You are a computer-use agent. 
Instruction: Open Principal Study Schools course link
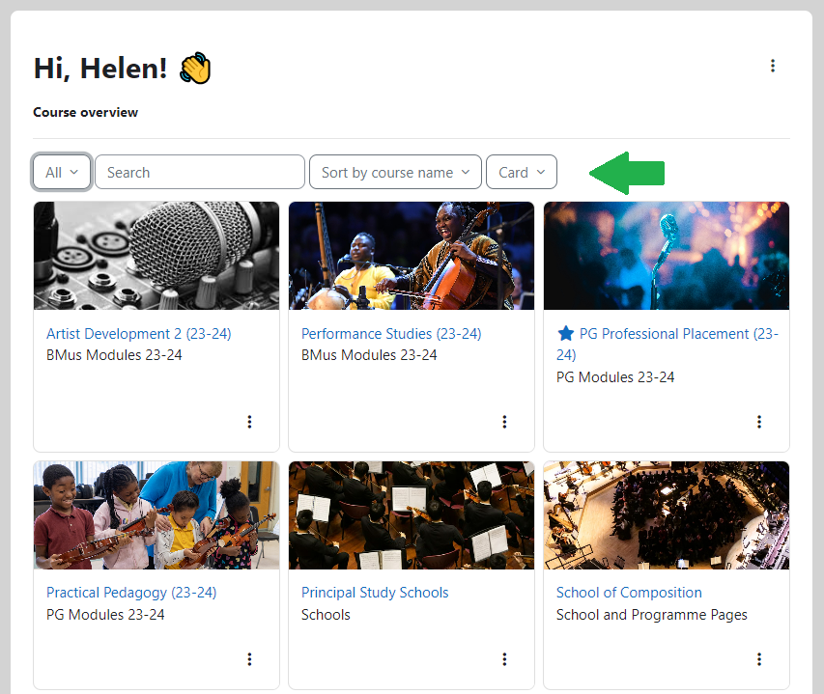(375, 593)
